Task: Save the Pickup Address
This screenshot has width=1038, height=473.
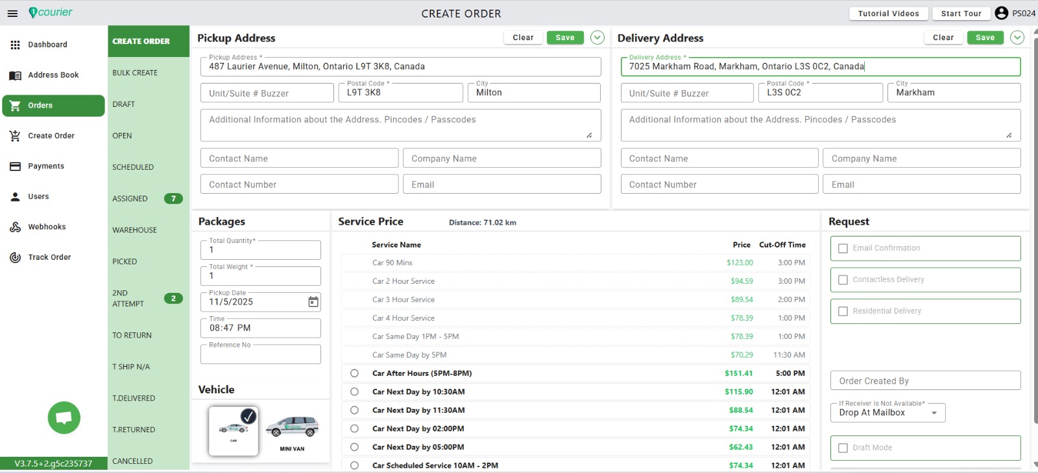Action: [x=564, y=38]
